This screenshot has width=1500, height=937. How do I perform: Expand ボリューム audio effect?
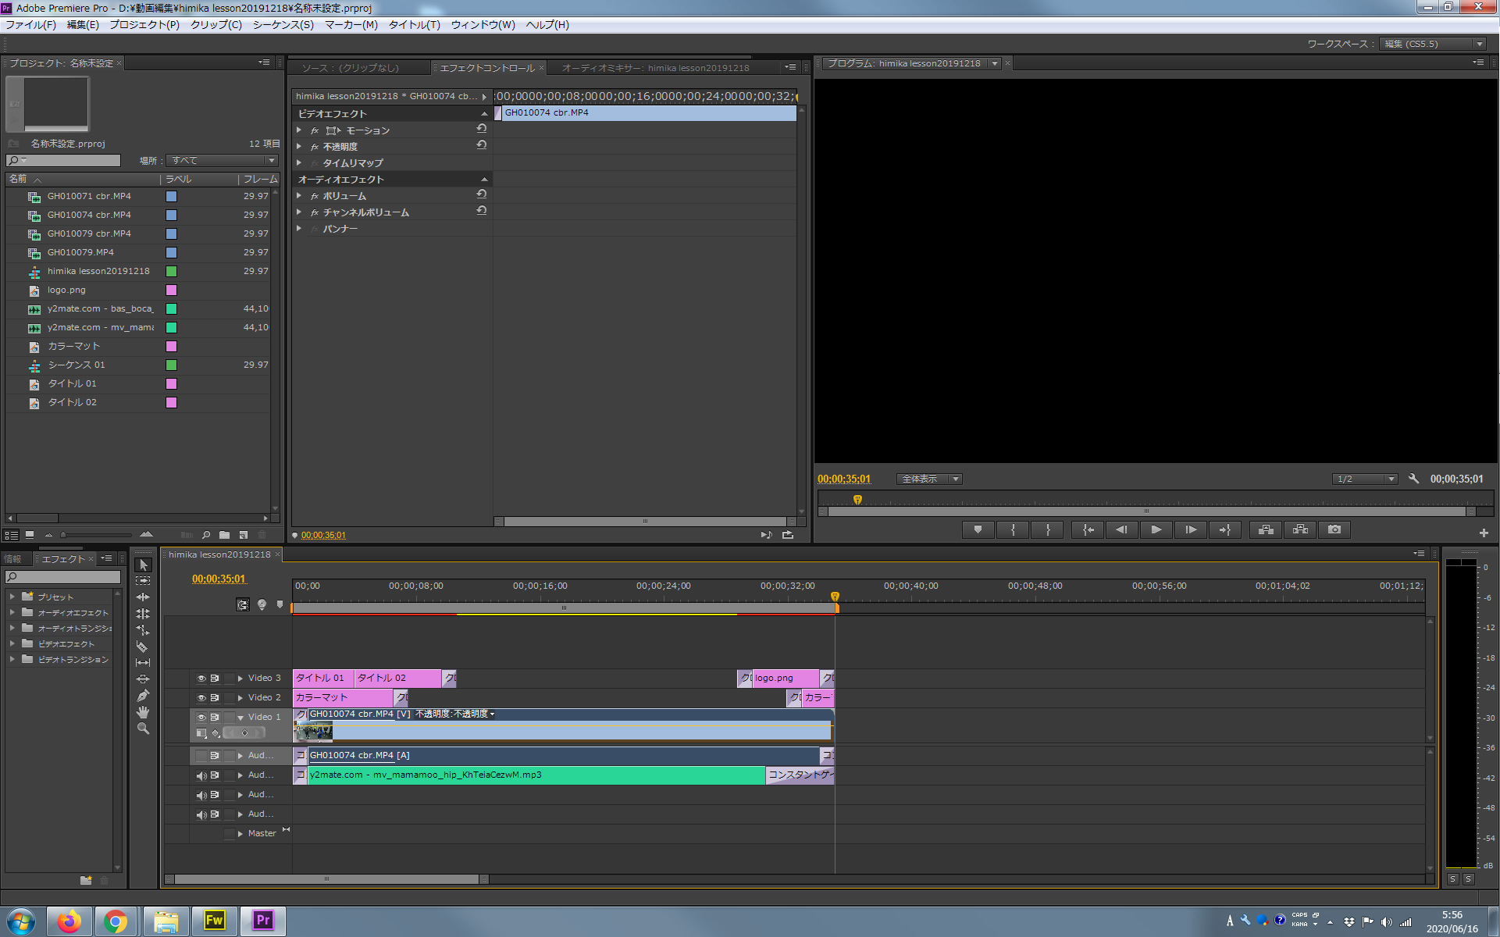pos(299,196)
